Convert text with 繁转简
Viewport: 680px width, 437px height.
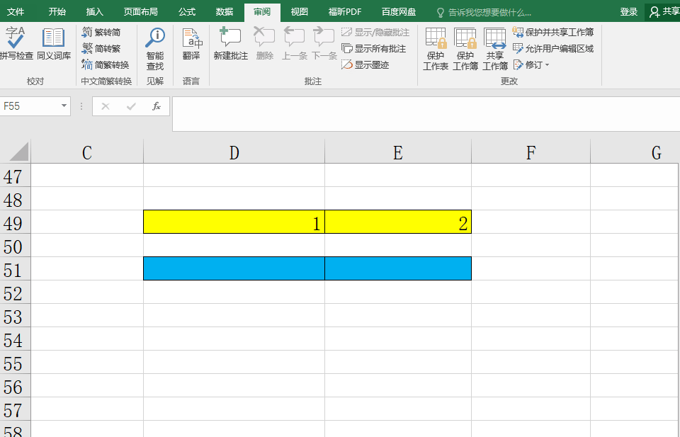[101, 32]
